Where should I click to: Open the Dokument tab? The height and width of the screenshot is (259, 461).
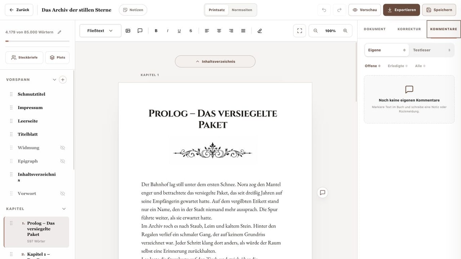(x=375, y=29)
